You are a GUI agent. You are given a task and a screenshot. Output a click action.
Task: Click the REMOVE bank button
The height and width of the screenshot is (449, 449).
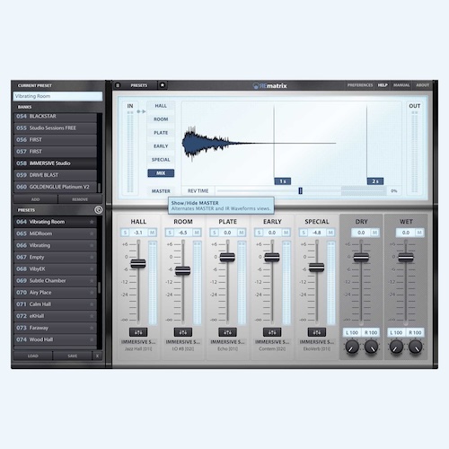point(80,199)
